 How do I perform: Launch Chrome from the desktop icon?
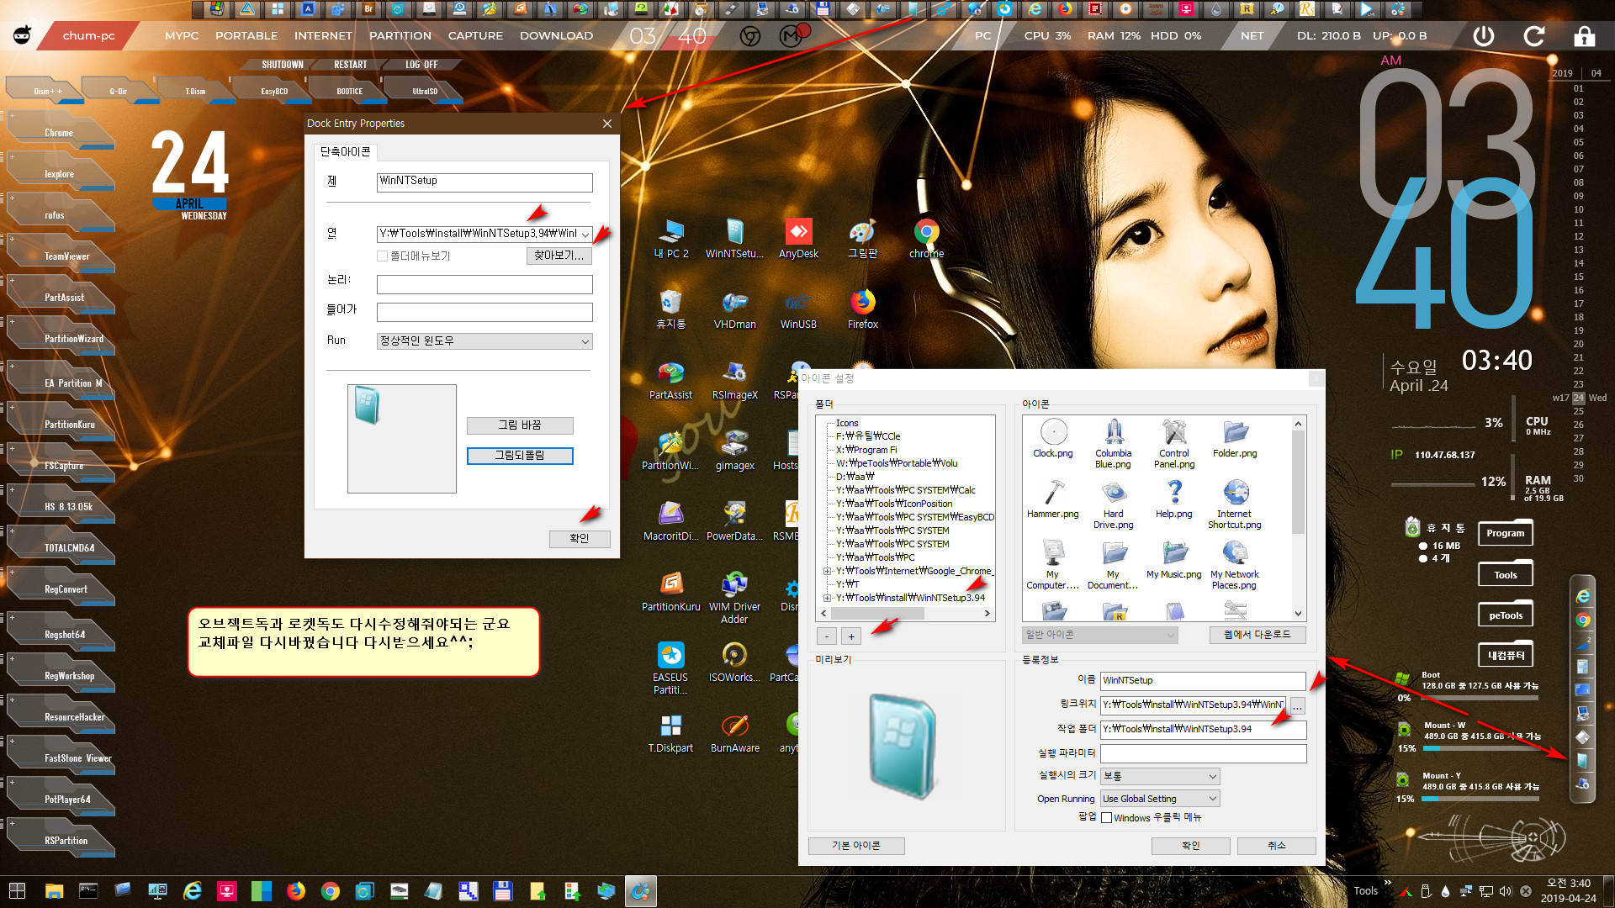coord(926,238)
